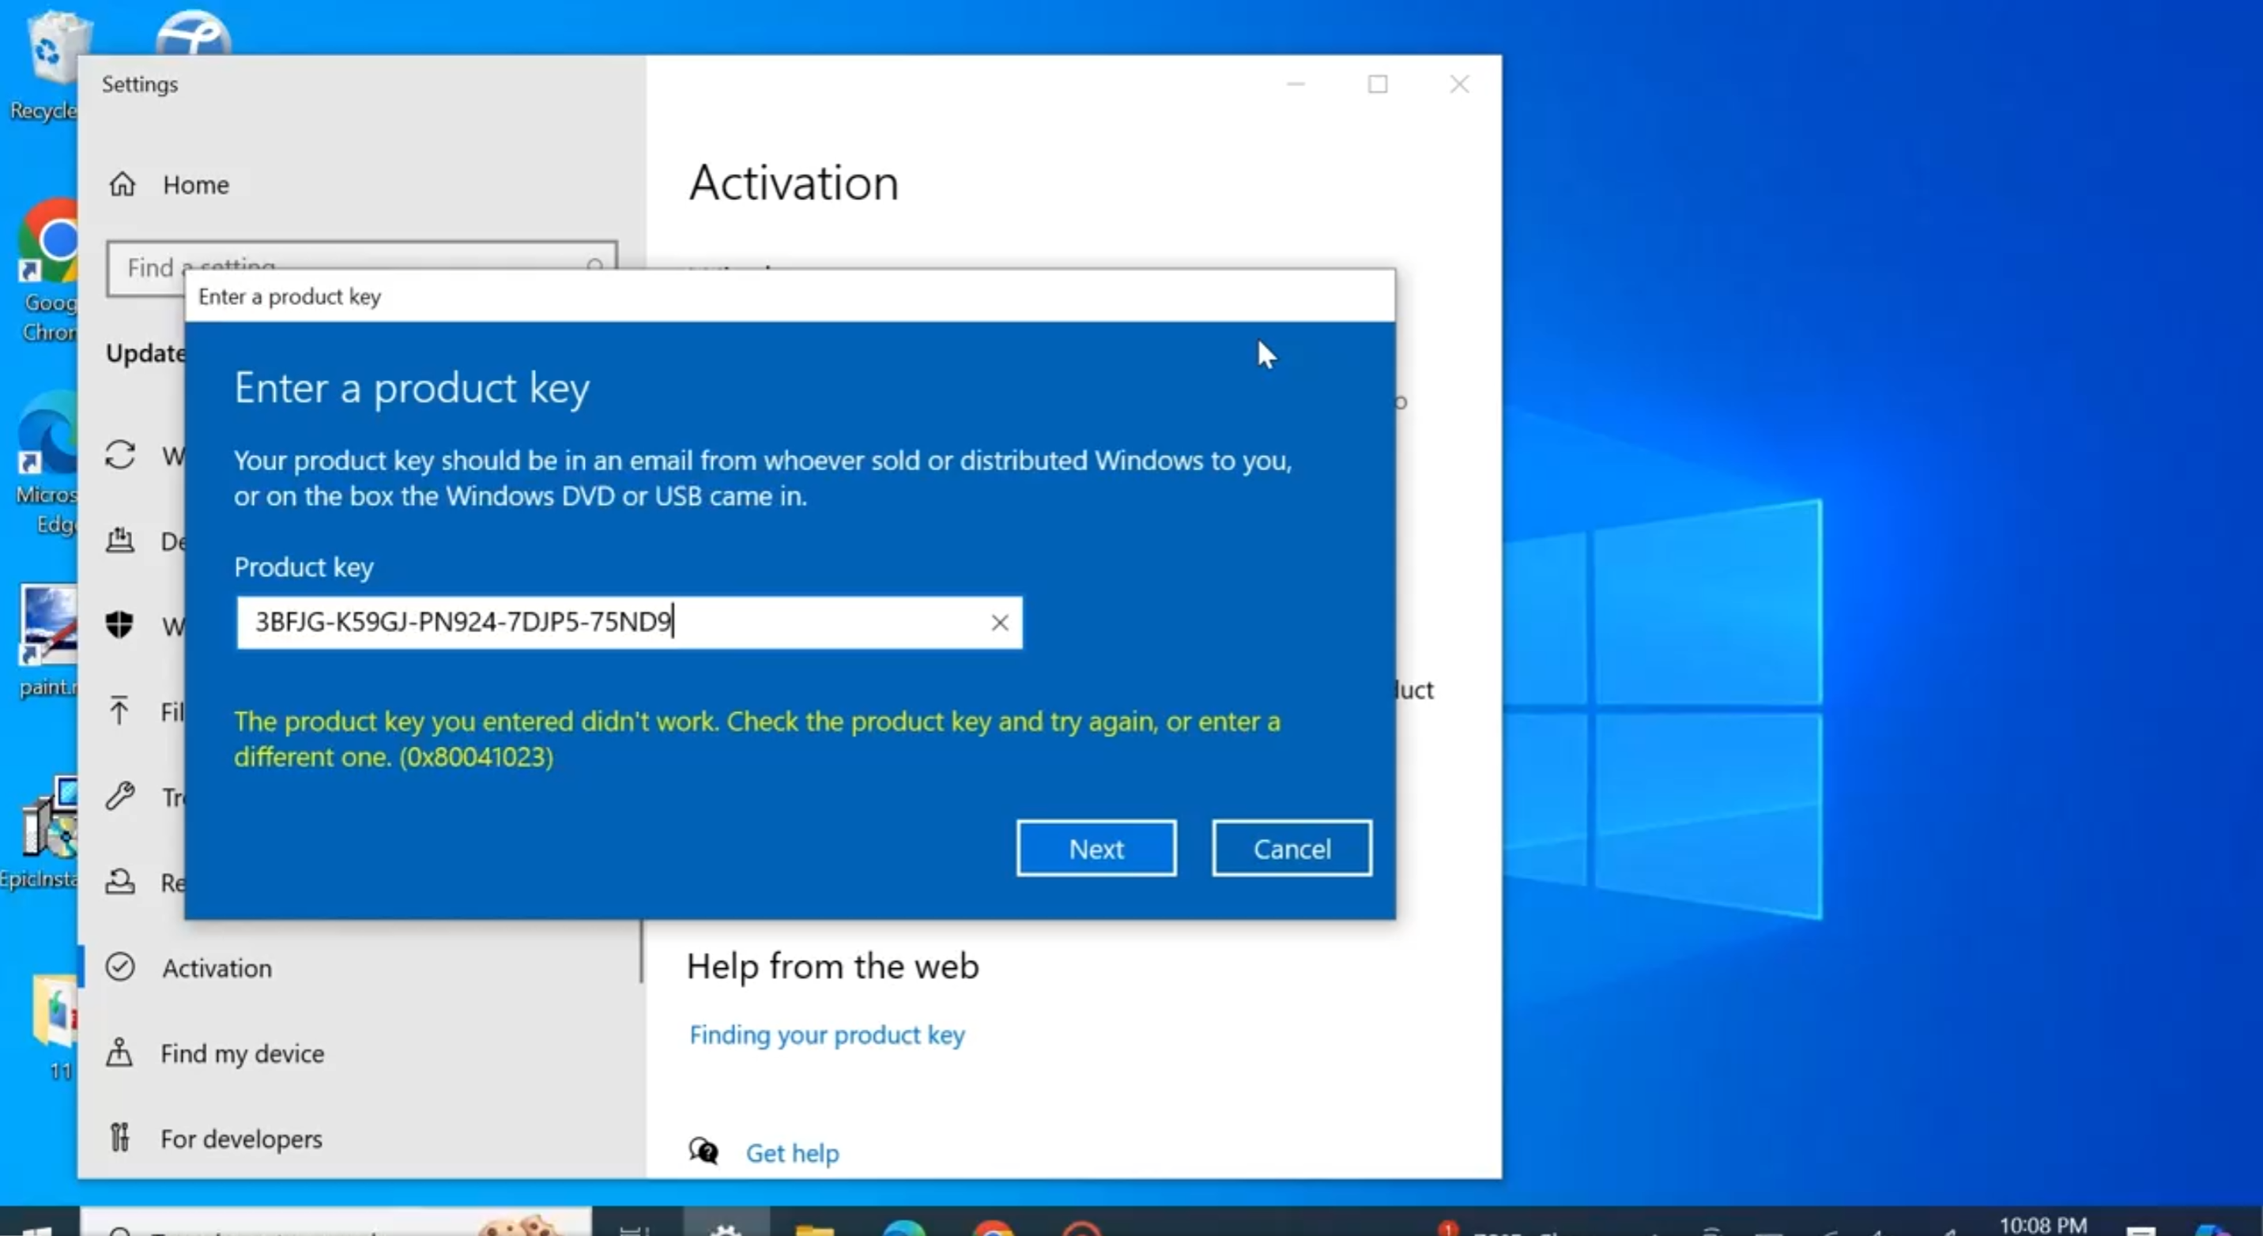Viewport: 2263px width, 1236px height.
Task: Click the Windows Security shield icon
Action: [119, 624]
